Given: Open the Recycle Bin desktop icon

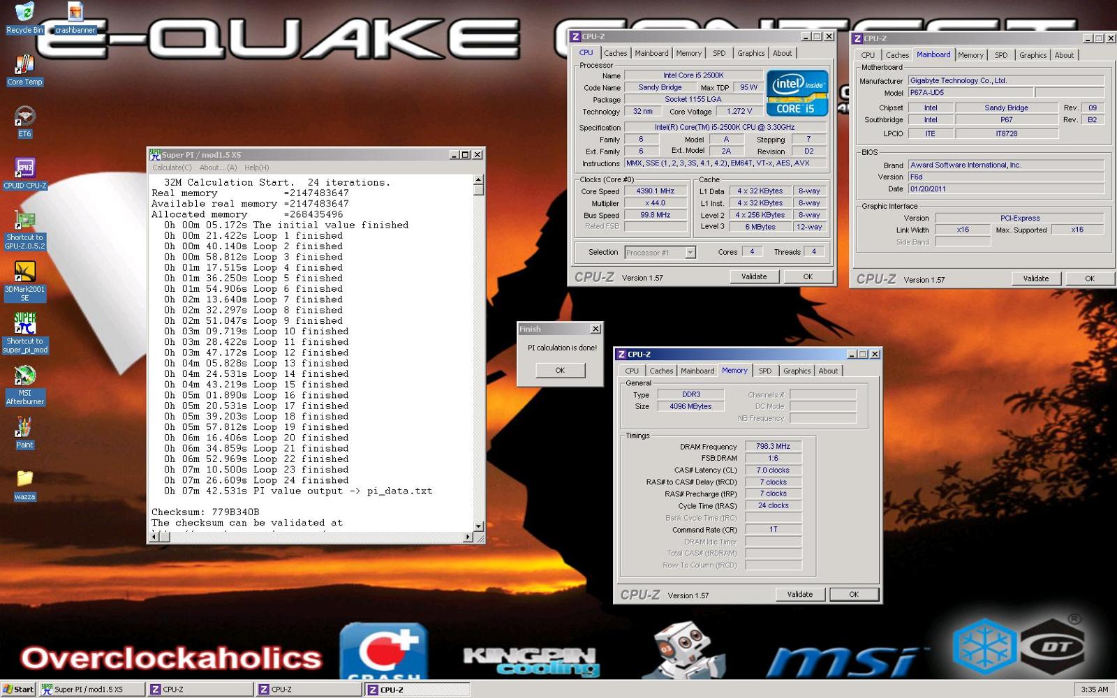Looking at the screenshot, I should tap(24, 18).
